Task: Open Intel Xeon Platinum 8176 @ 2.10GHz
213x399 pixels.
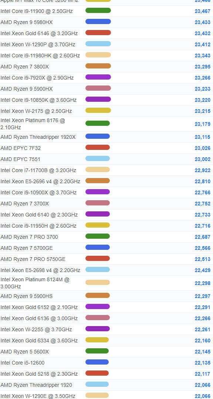Action: tap(33, 124)
